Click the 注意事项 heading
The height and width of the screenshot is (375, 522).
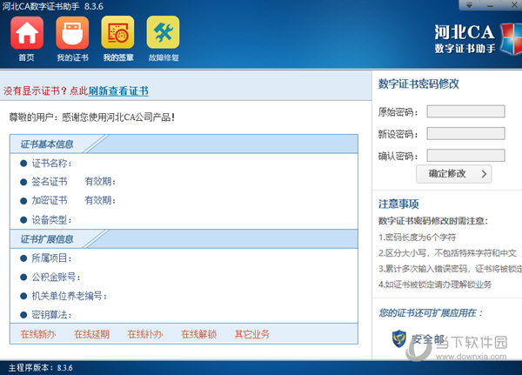pos(398,204)
